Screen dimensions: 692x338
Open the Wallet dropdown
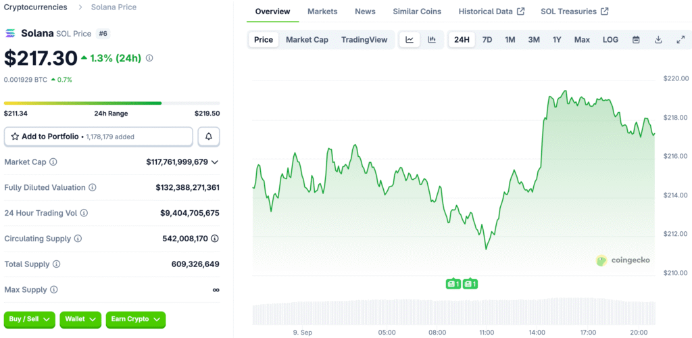80,320
